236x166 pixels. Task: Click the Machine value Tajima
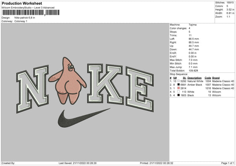(x=192, y=25)
